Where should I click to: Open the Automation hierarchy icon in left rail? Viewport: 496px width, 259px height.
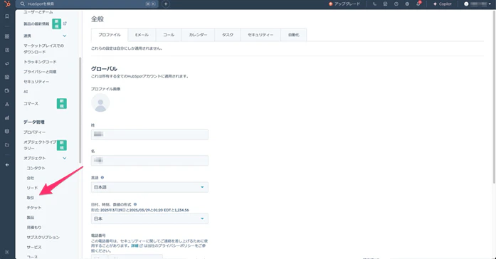7,104
